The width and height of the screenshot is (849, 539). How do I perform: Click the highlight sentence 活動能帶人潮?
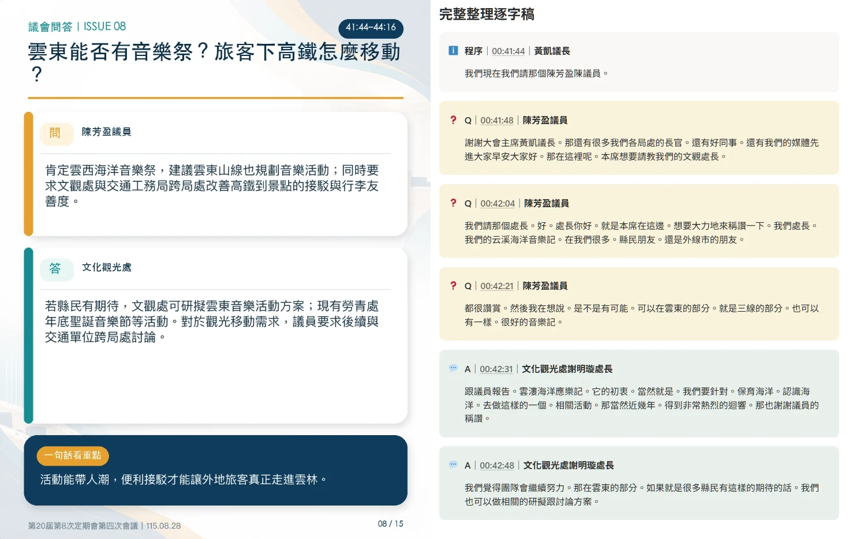[x=183, y=480]
